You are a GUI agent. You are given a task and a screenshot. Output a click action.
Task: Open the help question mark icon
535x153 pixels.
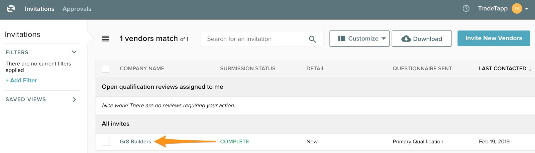466,9
